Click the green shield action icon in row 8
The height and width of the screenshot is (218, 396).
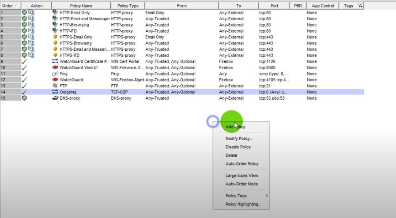24,55
